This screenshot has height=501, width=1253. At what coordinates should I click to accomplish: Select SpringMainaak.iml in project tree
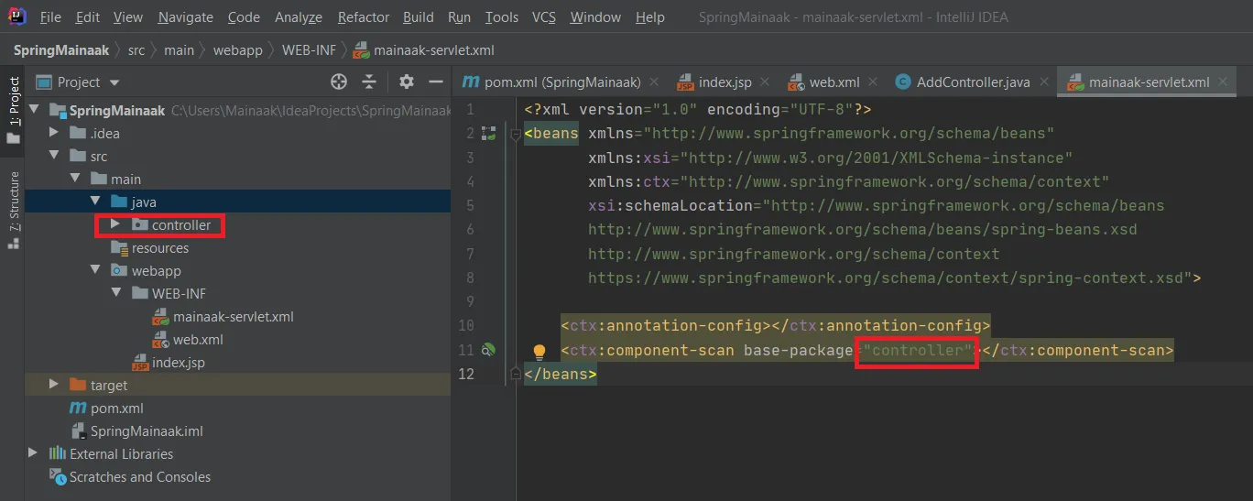pyautogui.click(x=147, y=430)
